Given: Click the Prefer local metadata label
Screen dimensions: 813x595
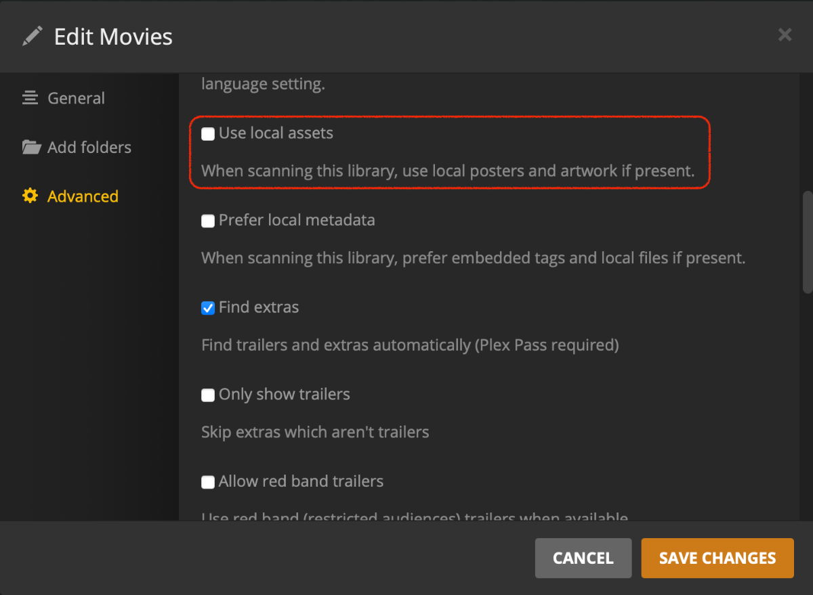Looking at the screenshot, I should (x=296, y=220).
